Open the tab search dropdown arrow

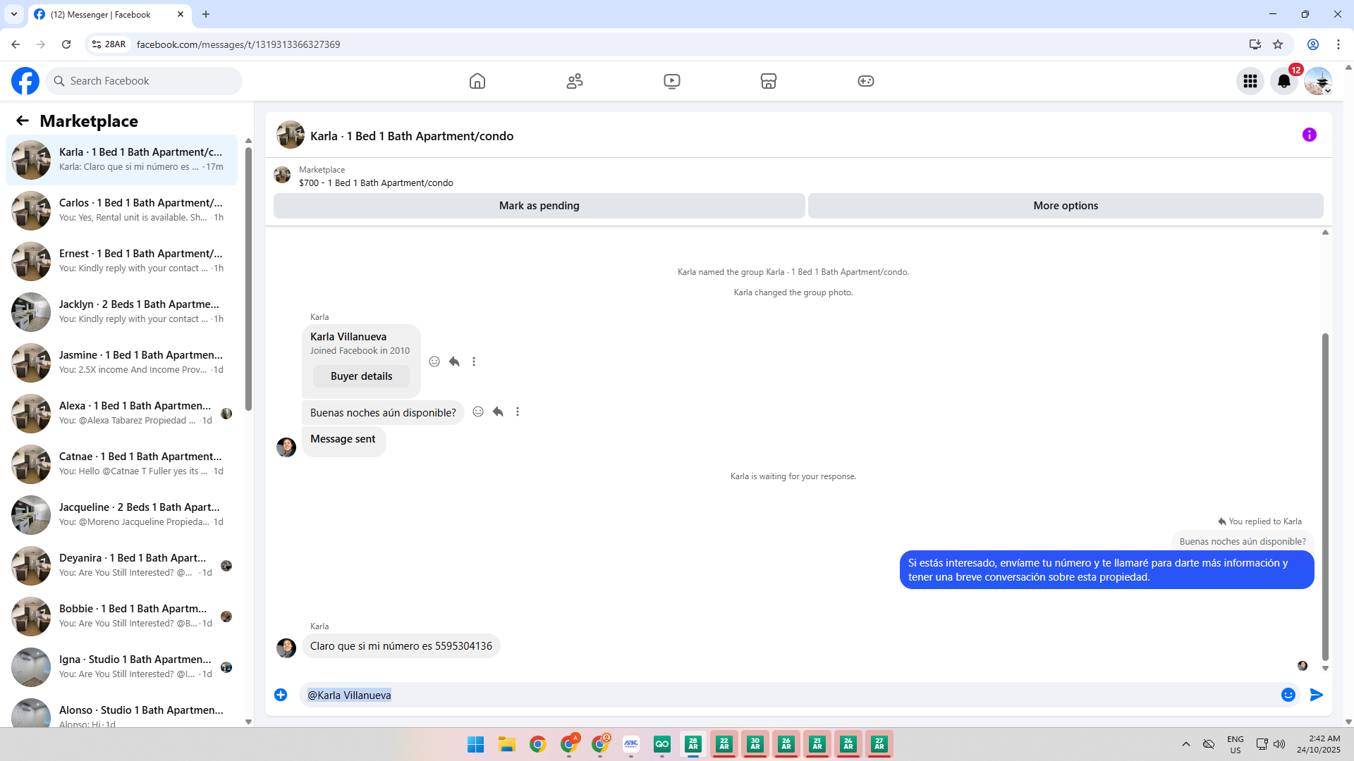tap(14, 14)
